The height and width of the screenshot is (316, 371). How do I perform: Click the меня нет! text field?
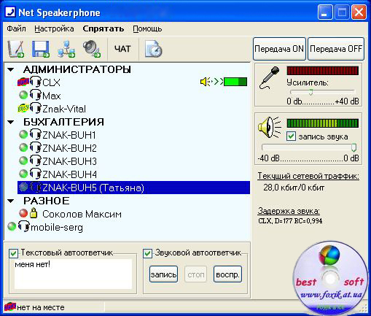(x=73, y=274)
